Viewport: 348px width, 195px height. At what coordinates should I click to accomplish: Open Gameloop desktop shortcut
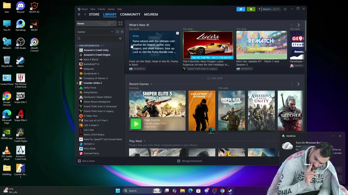[20, 26]
